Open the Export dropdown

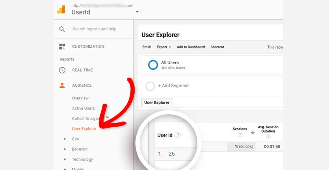pos(164,47)
